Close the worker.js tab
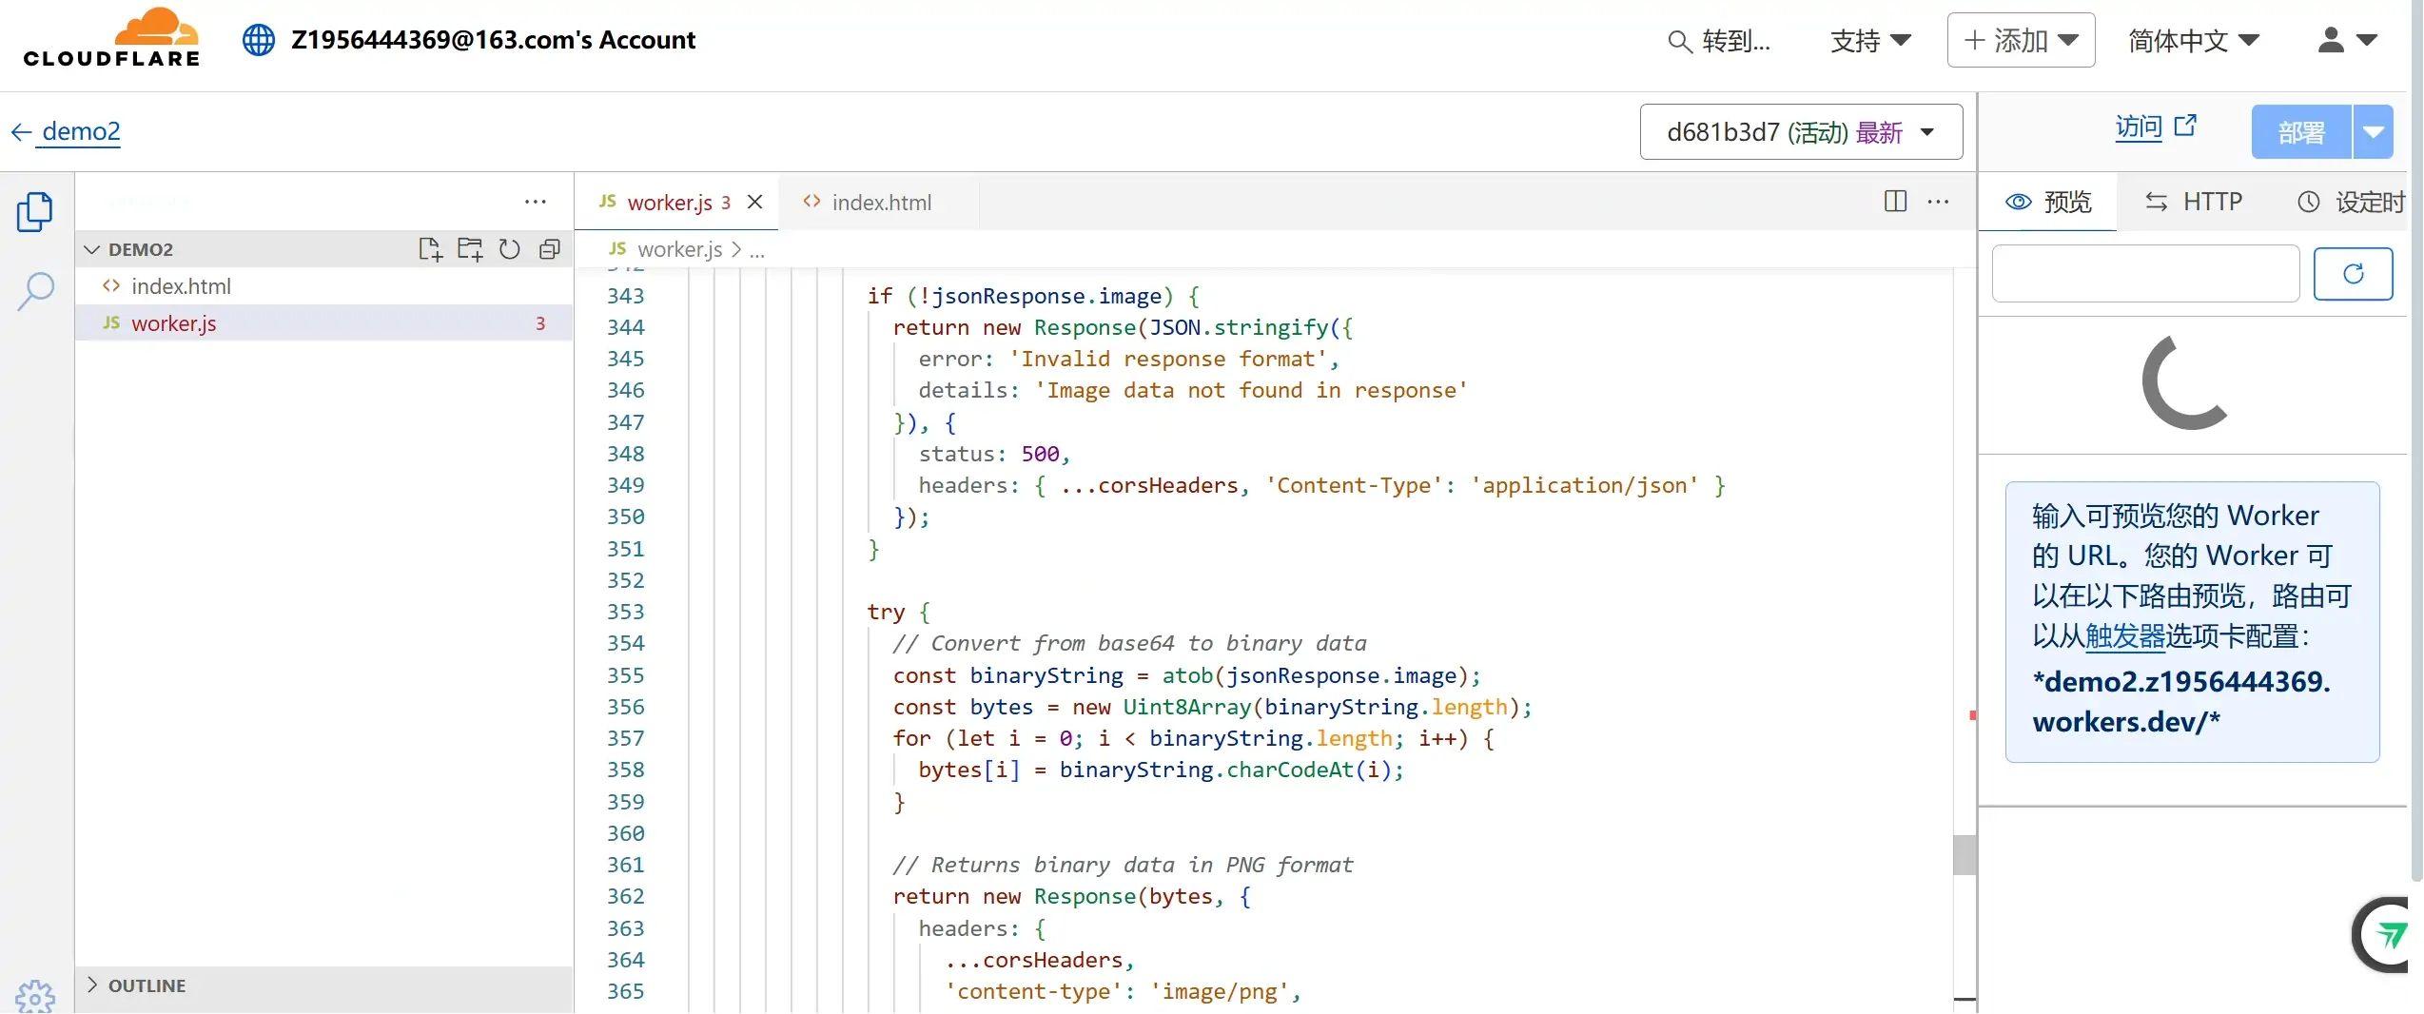This screenshot has height=1014, width=2424. pyautogui.click(x=755, y=202)
